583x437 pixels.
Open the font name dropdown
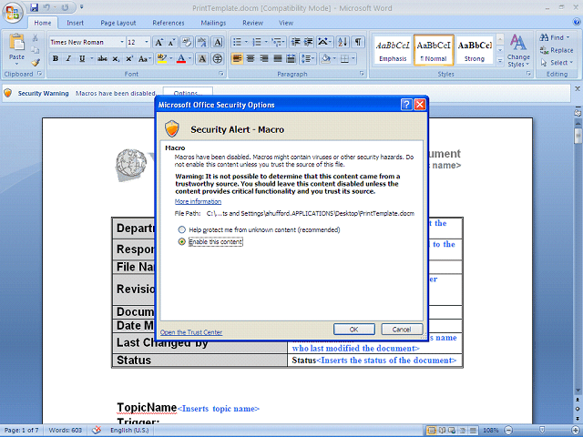[x=121, y=42]
